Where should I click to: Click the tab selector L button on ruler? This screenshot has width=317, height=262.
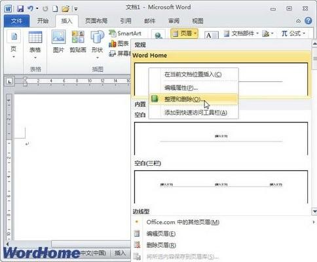(9, 82)
